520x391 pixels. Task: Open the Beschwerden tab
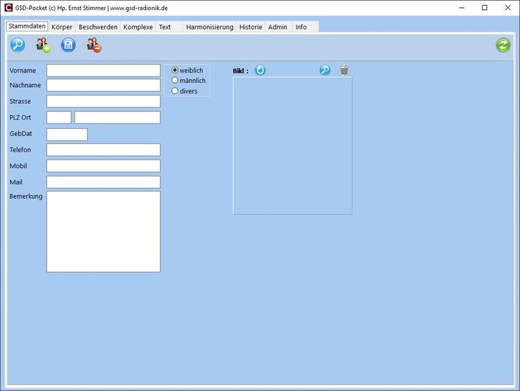[x=98, y=27]
